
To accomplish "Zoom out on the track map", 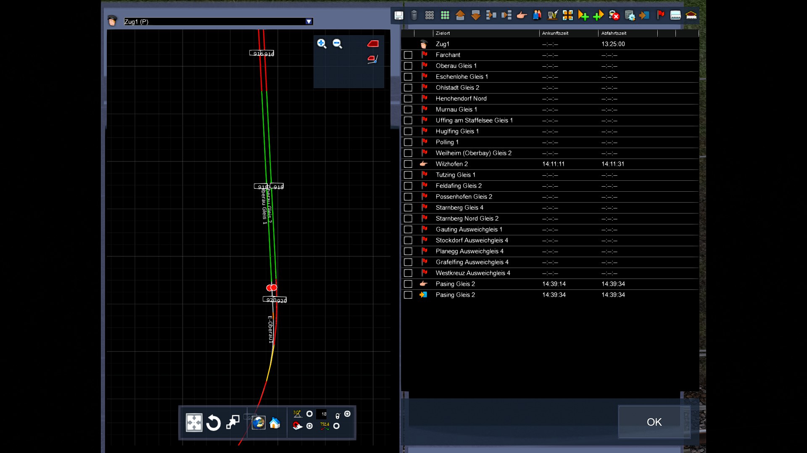I will [x=338, y=44].
